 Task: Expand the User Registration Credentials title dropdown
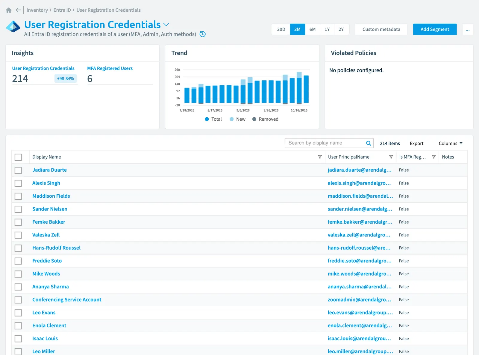click(x=166, y=24)
